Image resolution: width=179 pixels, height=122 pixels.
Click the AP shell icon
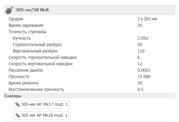pyautogui.click(x=18, y=115)
